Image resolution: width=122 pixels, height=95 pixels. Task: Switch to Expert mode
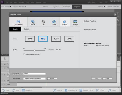click(77, 7)
